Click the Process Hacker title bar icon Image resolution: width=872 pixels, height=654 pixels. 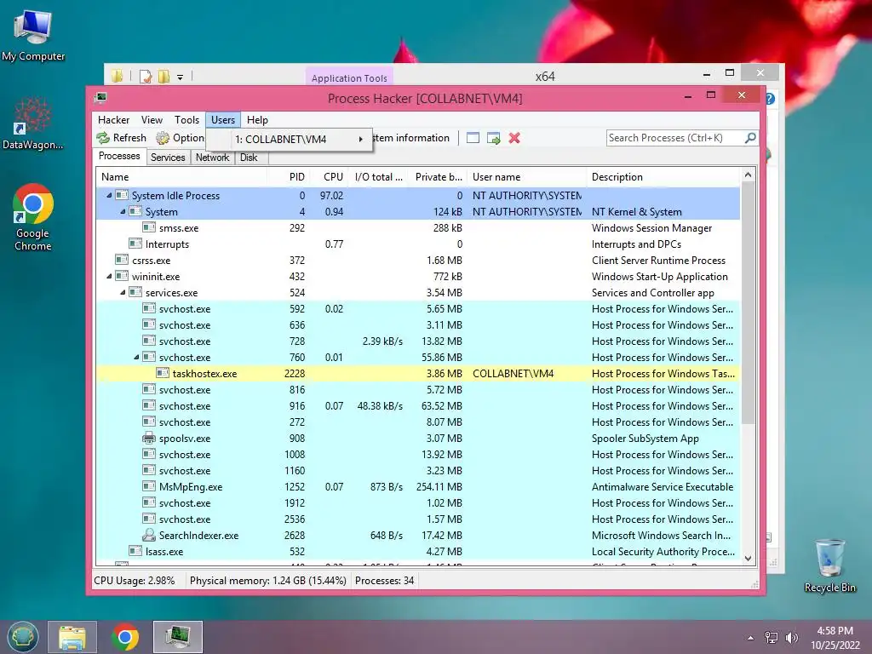(x=100, y=98)
